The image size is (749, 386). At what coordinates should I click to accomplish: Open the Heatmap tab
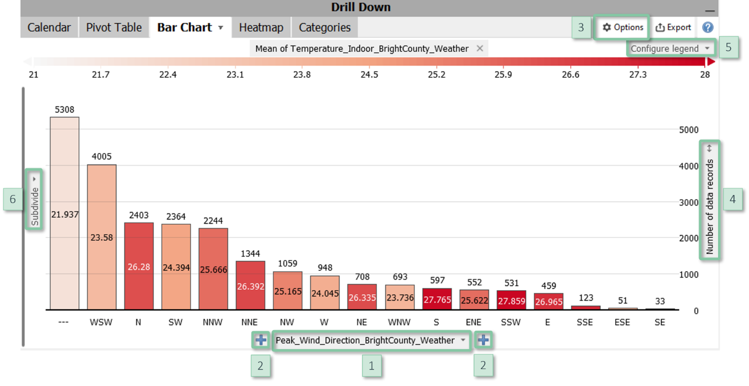coord(261,27)
